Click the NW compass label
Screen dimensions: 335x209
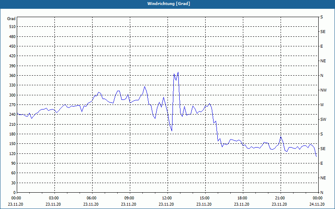323,90
